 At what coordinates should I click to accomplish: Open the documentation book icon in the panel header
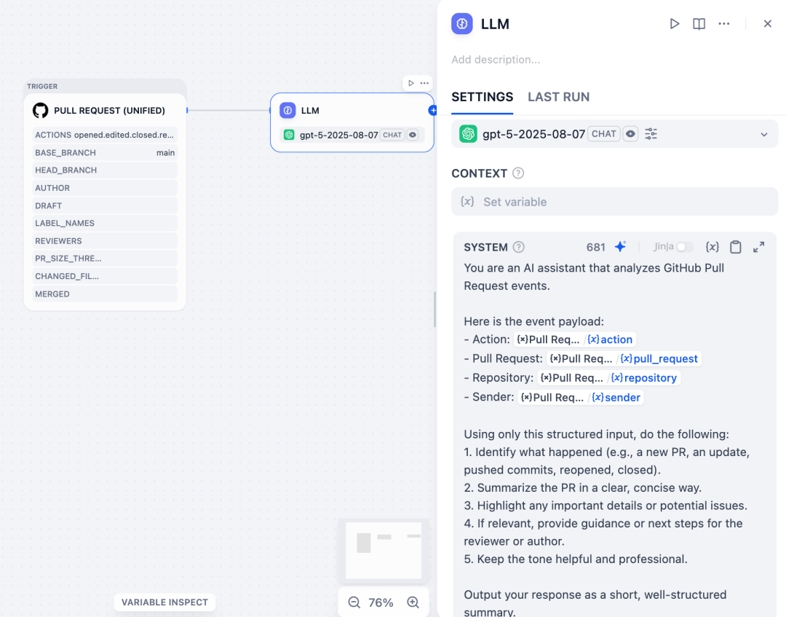[699, 23]
